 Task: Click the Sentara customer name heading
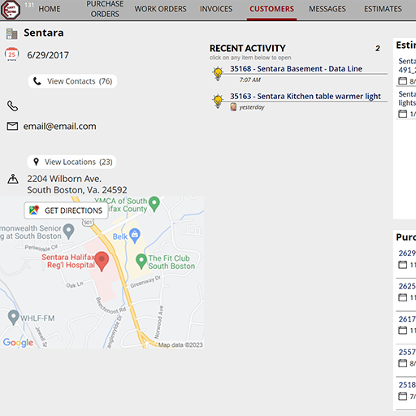point(44,32)
